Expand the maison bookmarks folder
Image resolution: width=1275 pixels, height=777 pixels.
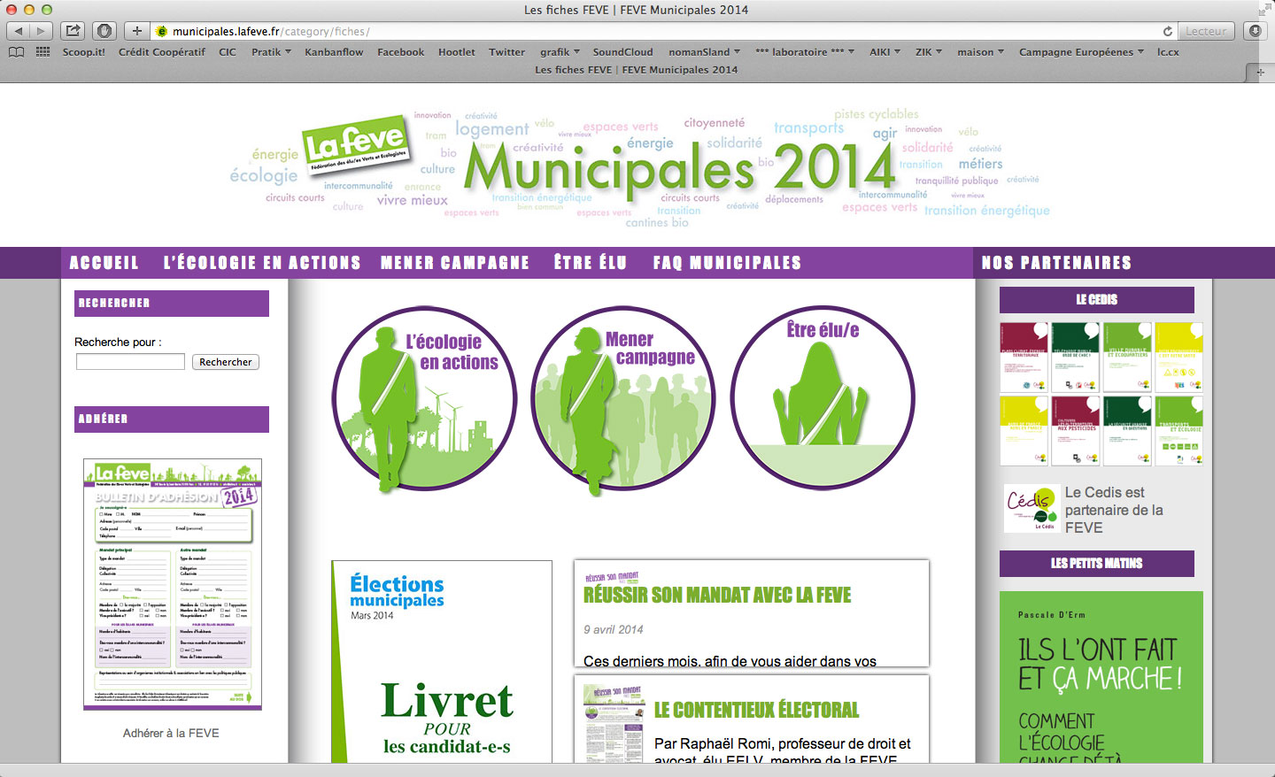tap(980, 52)
